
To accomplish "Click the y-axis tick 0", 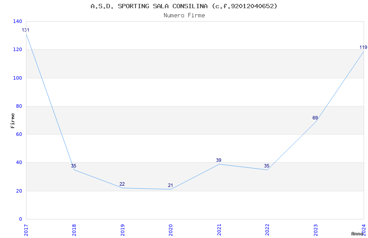I will (x=20, y=219).
